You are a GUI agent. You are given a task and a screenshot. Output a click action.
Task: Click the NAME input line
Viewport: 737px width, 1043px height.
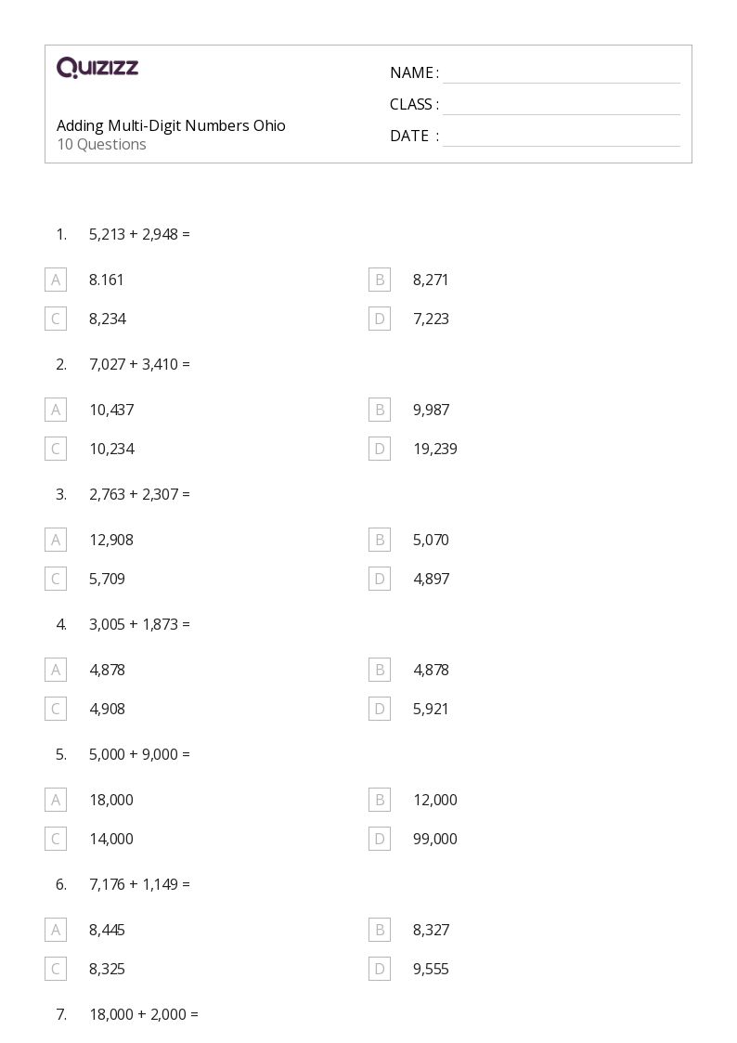pyautogui.click(x=562, y=74)
